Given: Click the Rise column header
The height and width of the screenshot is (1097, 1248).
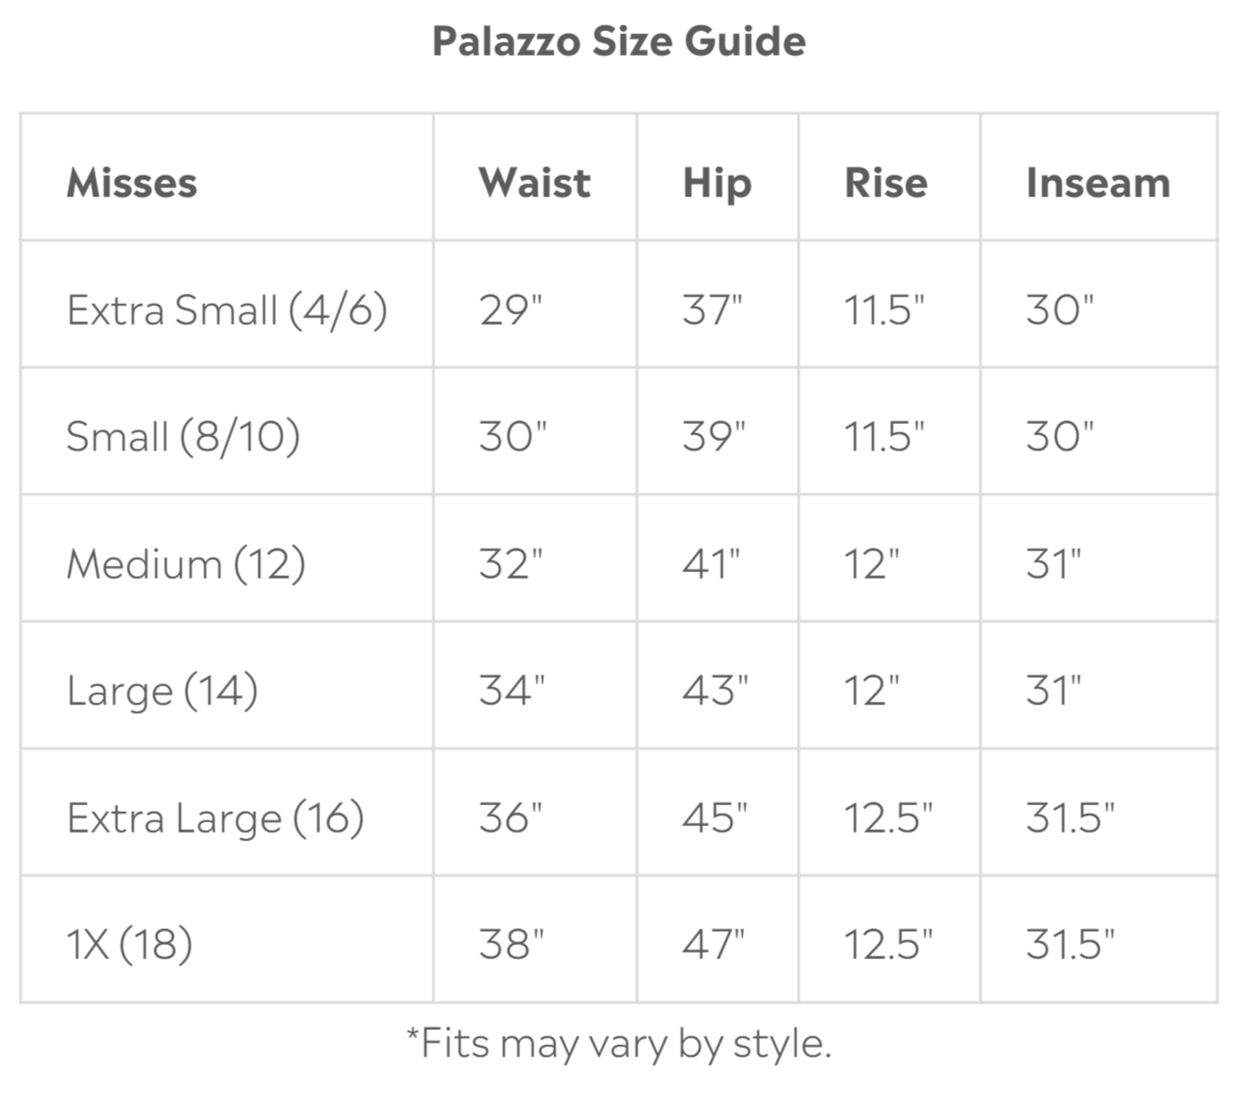Looking at the screenshot, I should 885,182.
